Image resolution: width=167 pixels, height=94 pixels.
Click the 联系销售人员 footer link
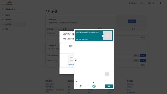pos(50,87)
